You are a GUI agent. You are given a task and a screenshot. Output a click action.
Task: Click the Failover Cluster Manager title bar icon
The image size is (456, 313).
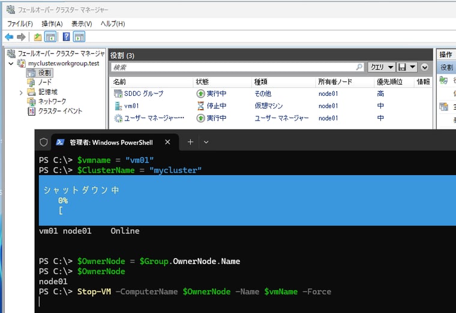(x=11, y=10)
